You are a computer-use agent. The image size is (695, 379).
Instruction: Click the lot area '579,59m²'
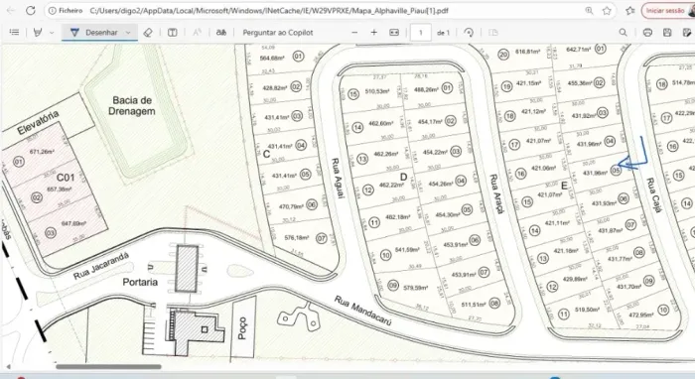coord(415,288)
